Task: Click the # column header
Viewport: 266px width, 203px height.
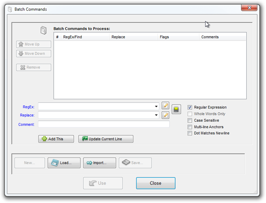Action: coord(57,37)
